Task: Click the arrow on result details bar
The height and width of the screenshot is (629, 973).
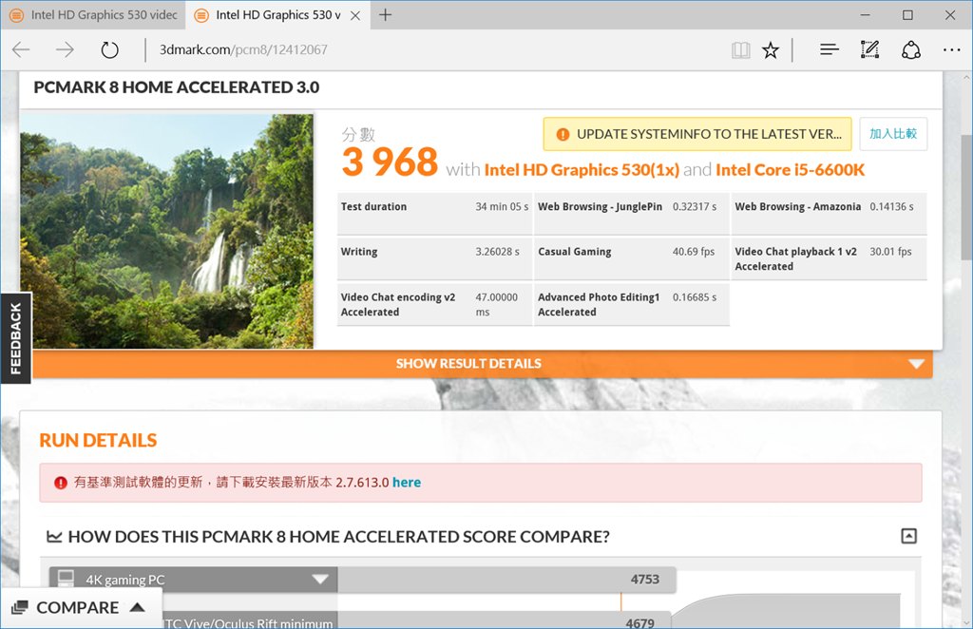Action: pos(917,364)
